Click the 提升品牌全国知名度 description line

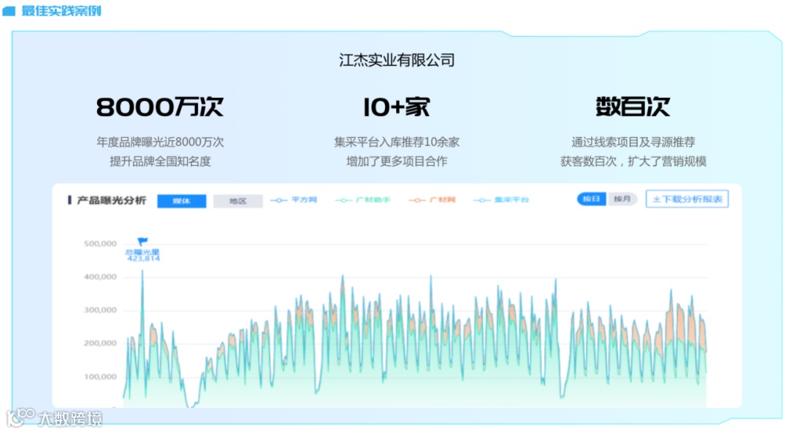[160, 161]
